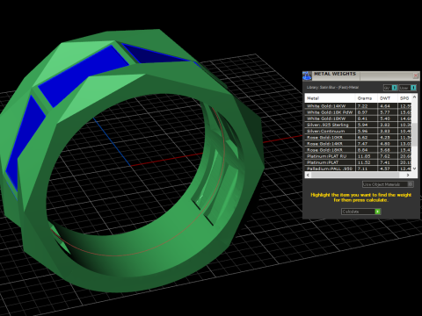
Task: Click the Calculate button
Action: (x=360, y=212)
